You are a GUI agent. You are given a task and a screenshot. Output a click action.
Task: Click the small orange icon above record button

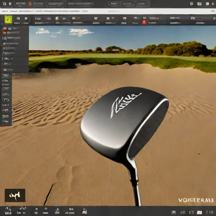(x=144, y=18)
